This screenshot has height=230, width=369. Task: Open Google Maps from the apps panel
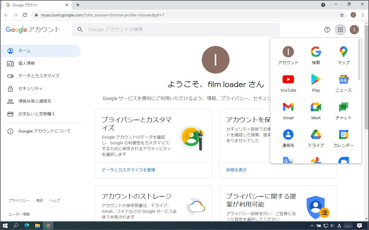coord(343,56)
